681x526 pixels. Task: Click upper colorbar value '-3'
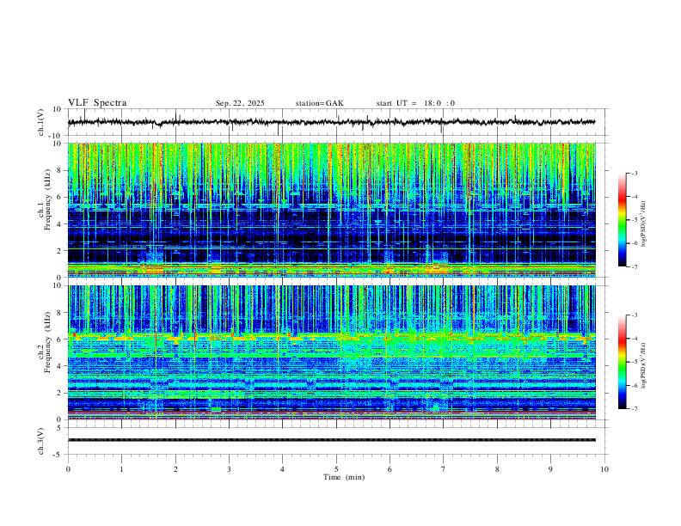[x=634, y=173]
